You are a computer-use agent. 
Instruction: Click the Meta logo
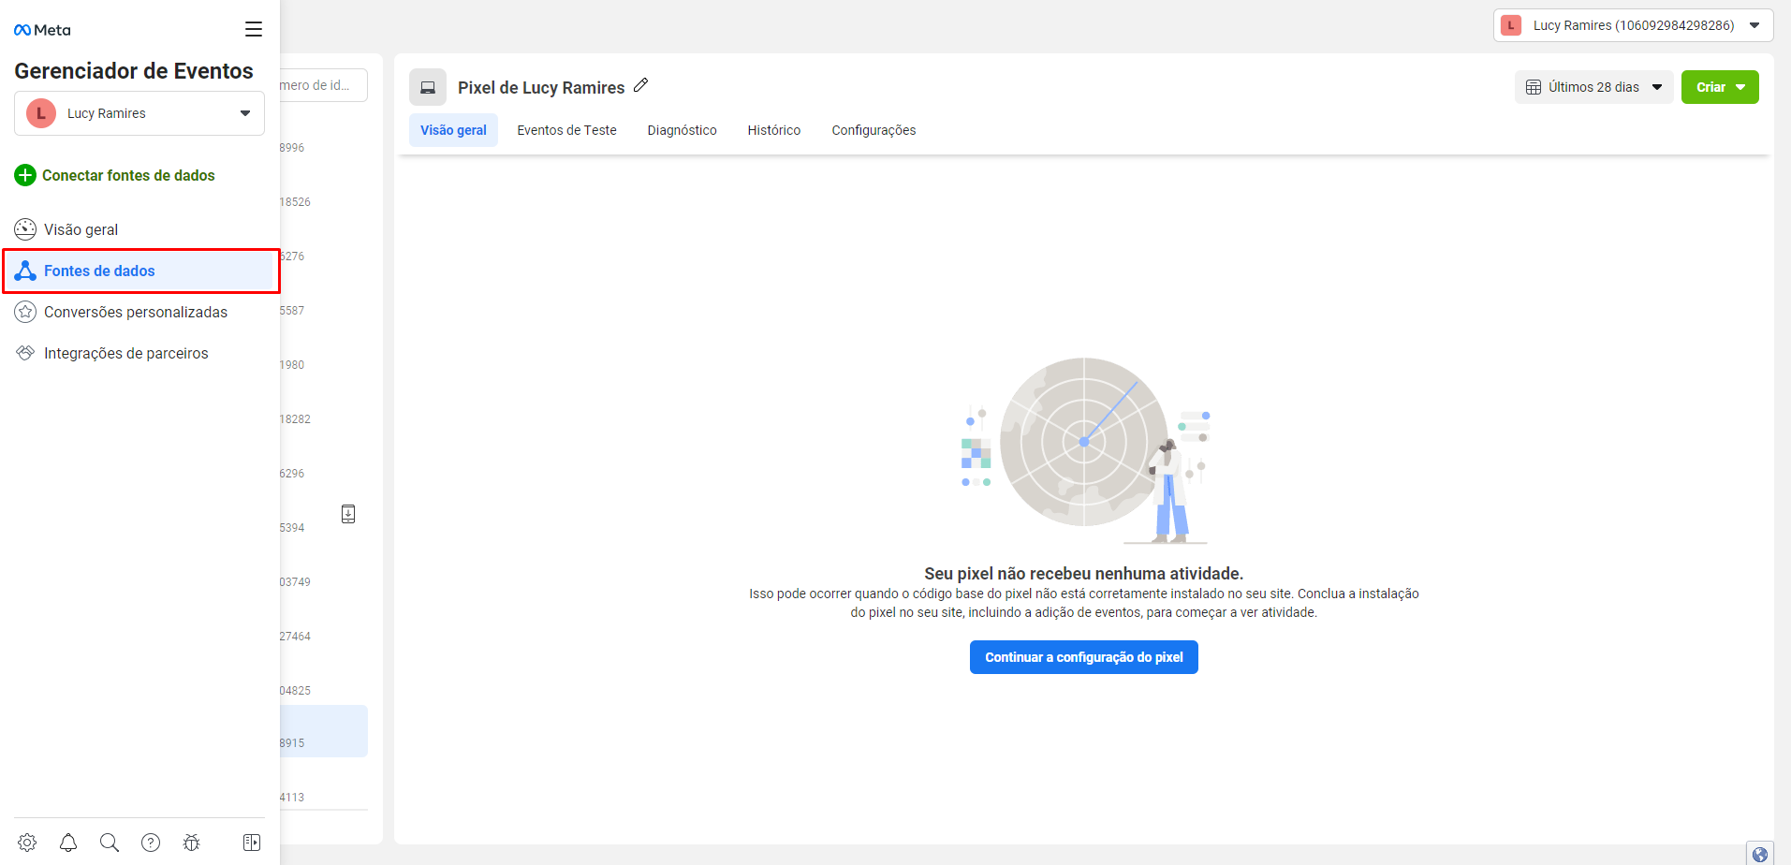(42, 30)
